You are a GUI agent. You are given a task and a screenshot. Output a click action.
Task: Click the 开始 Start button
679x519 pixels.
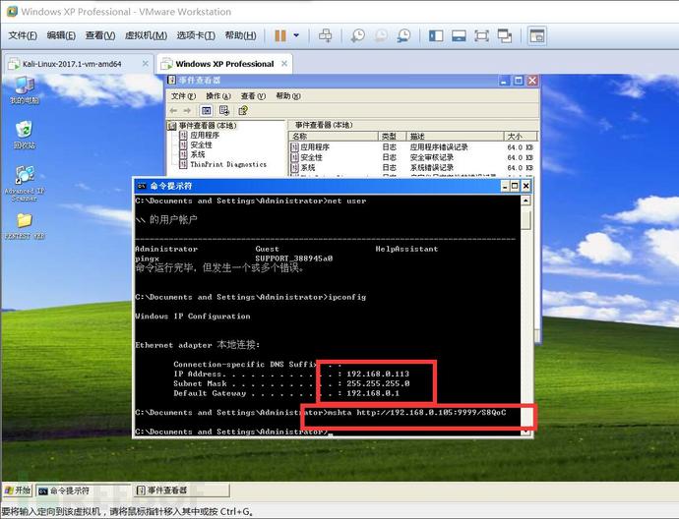tap(18, 490)
